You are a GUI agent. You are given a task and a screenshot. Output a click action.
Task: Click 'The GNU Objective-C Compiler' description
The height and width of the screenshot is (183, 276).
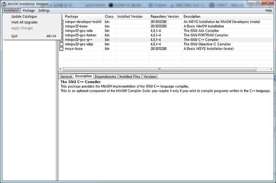[207, 44]
